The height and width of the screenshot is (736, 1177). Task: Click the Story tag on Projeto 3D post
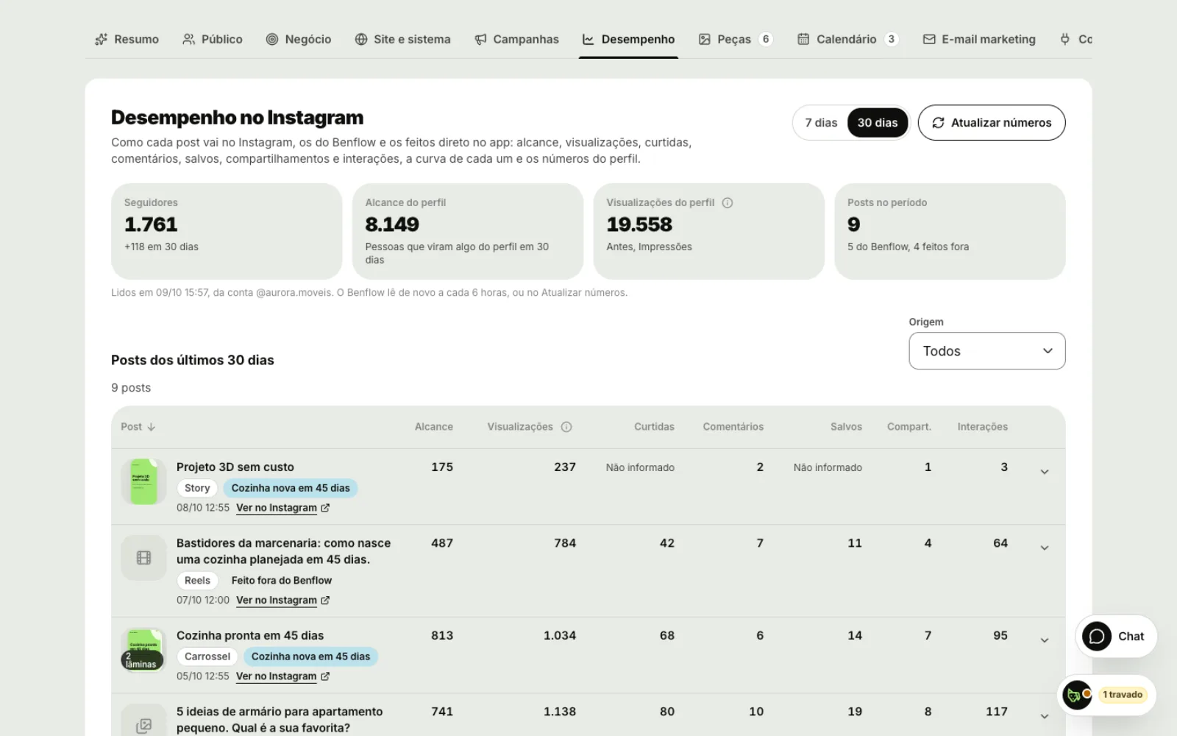coord(197,488)
